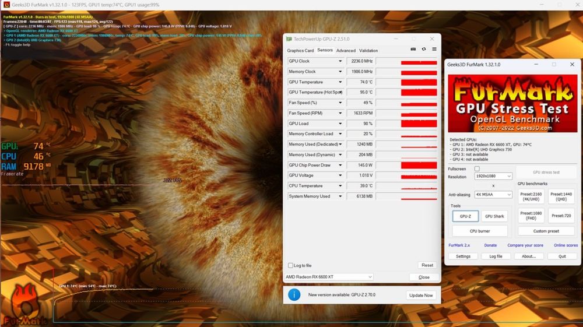
Task: Open the Online scores link
Action: coord(566,245)
